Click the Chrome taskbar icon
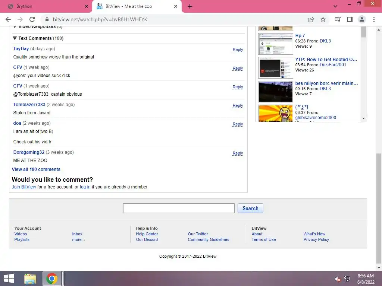 tap(51, 279)
